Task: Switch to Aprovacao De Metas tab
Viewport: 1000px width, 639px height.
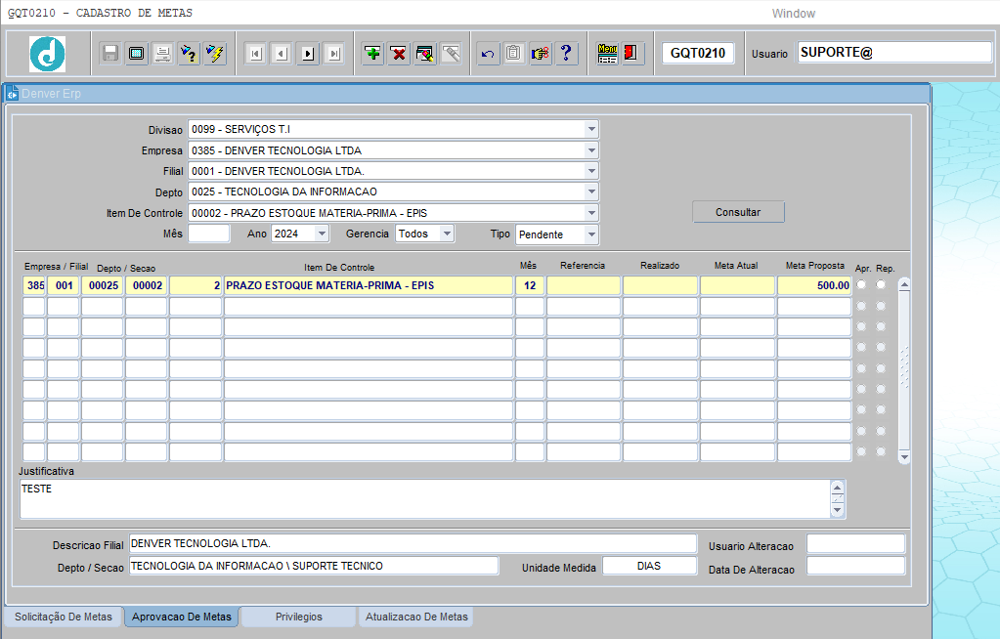Action: tap(182, 617)
